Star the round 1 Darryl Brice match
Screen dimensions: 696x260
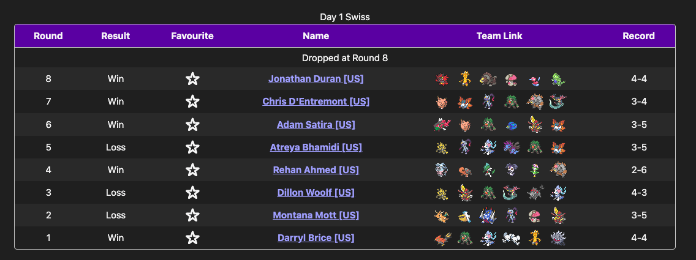[x=192, y=238]
